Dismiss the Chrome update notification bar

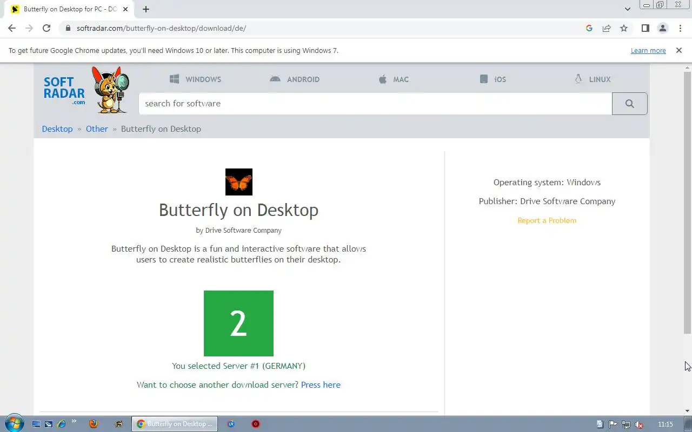tap(679, 50)
